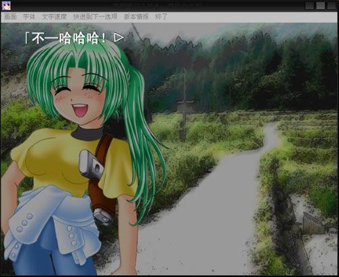Click the dialogue text 不—哈哈哈!
This screenshot has width=339, height=277.
(66, 38)
